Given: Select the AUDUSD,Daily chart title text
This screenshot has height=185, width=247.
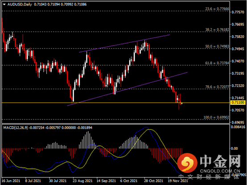Looking at the screenshot, I should (x=20, y=4).
